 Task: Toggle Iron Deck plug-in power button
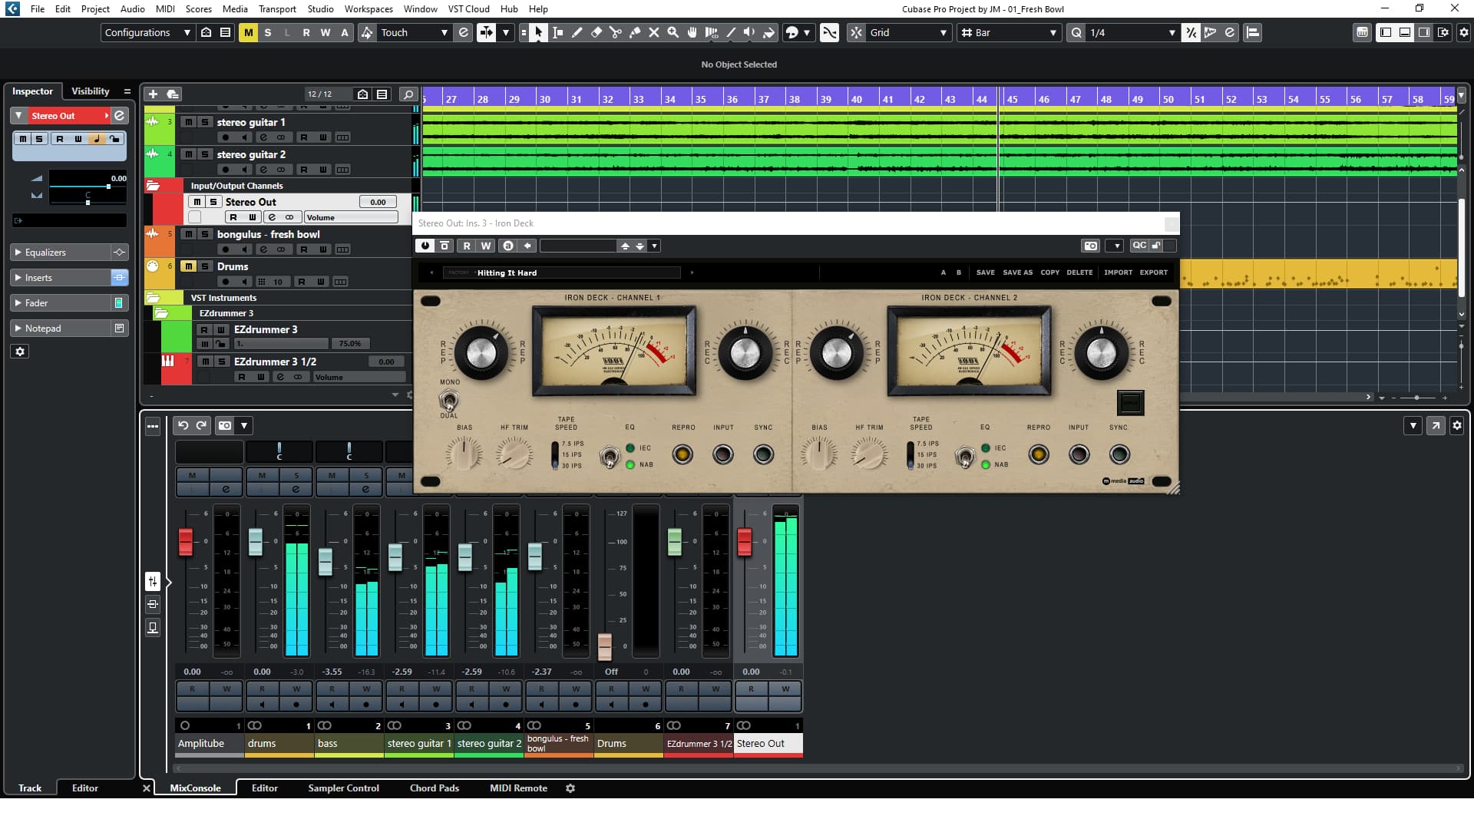[425, 246]
